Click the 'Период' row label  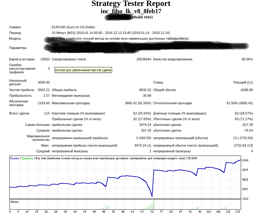coord(15,33)
